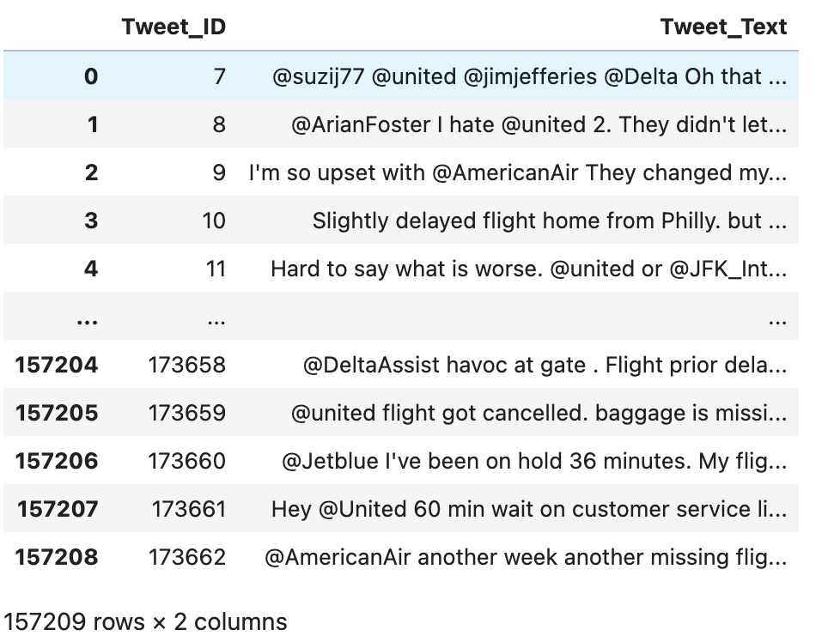
Task: Click row index 157204
Action: point(57,365)
